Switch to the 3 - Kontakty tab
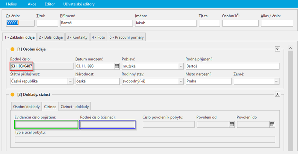Image resolution: width=298 pixels, height=154 pixels. [77, 37]
